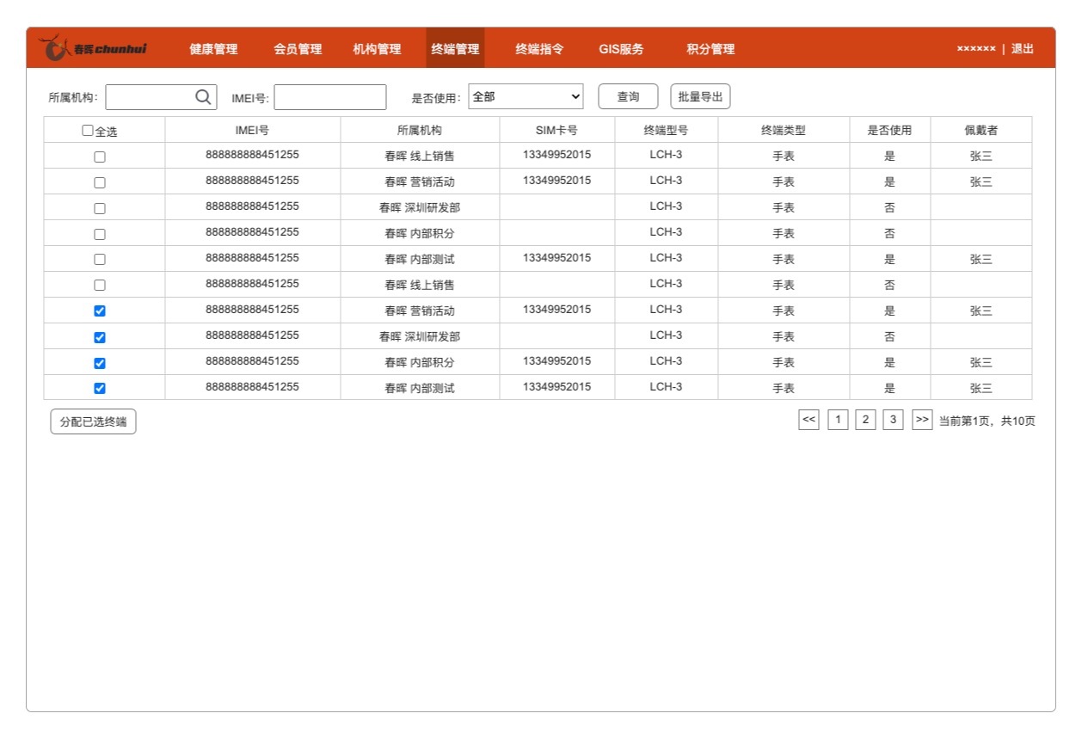Image resolution: width=1082 pixels, height=738 pixels.
Task: Open the 是否使用 dropdown showing 全部
Action: coord(526,96)
